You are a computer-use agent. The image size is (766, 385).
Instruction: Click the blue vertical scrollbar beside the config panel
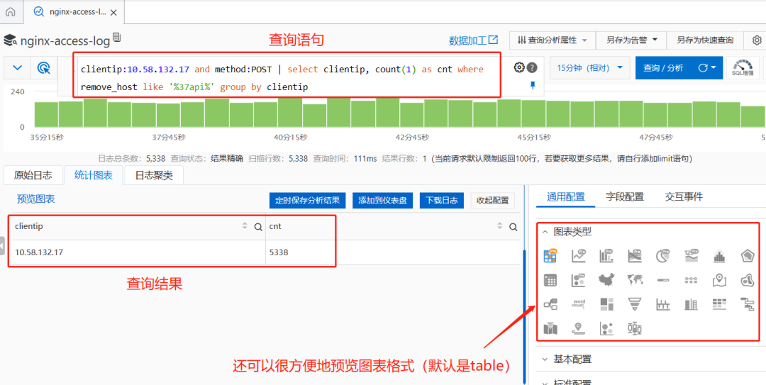(x=525, y=318)
